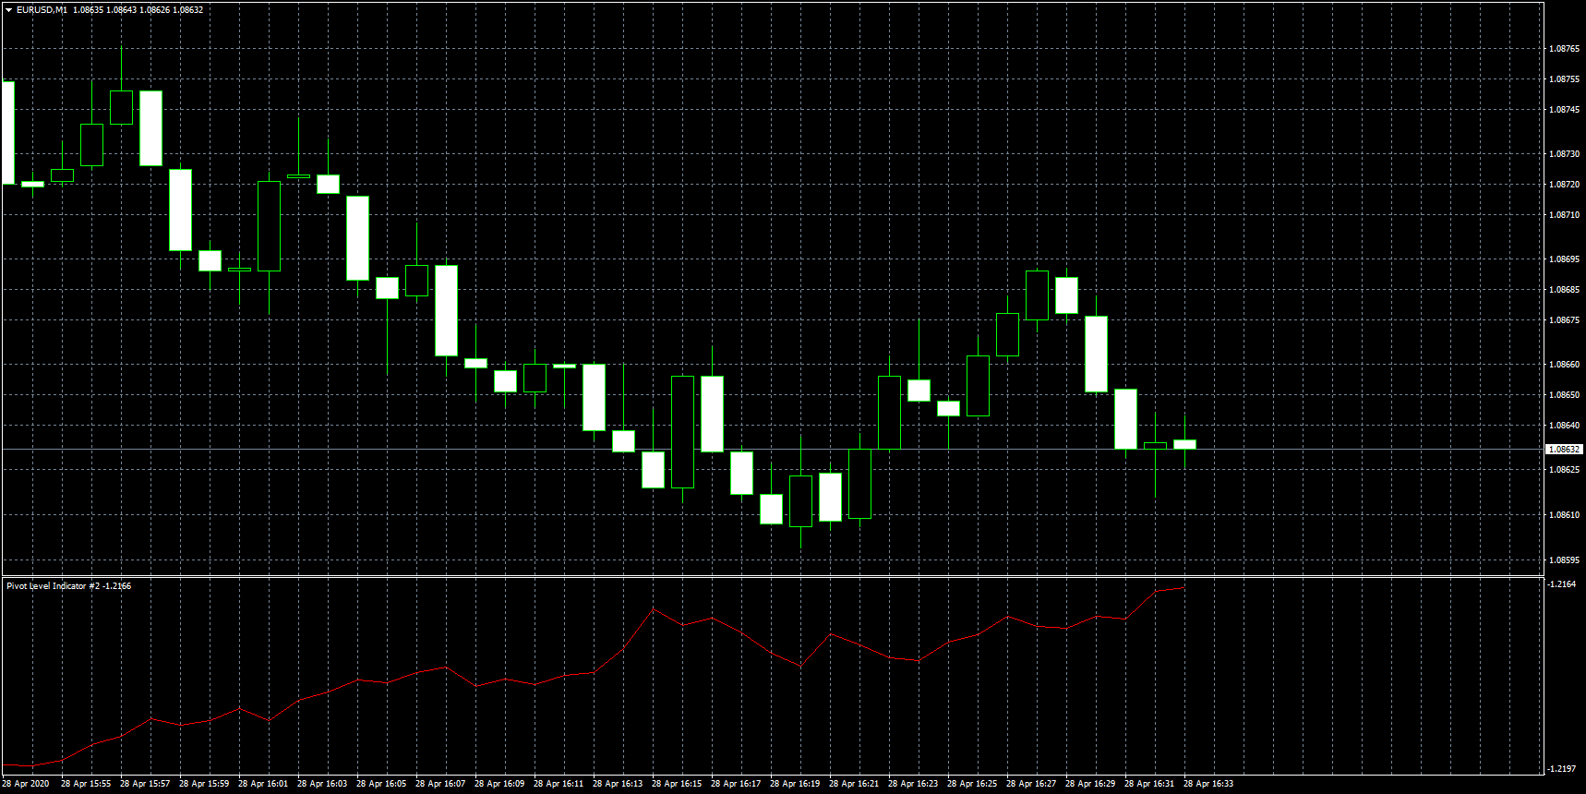This screenshot has width=1586, height=794.
Task: Click time axis label 28 Apr 16:27
Action: click(x=1031, y=784)
